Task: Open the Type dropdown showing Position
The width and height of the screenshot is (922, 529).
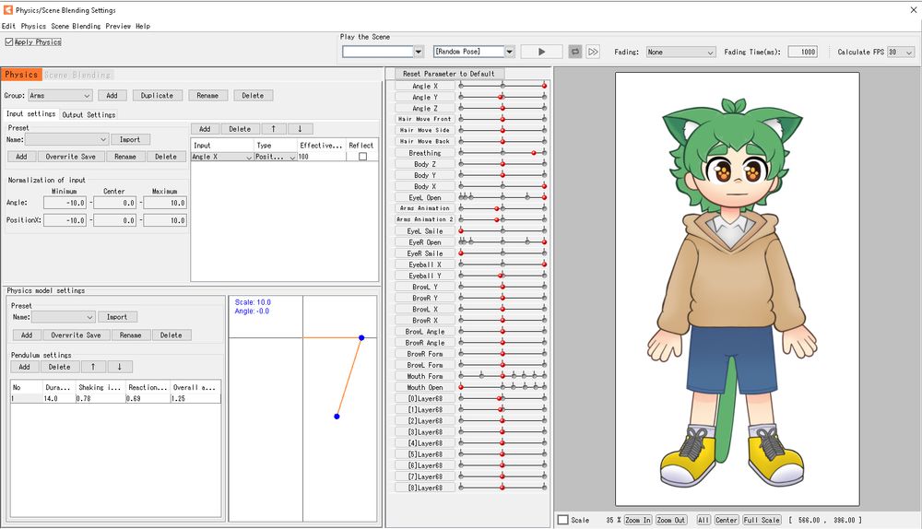Action: (275, 157)
